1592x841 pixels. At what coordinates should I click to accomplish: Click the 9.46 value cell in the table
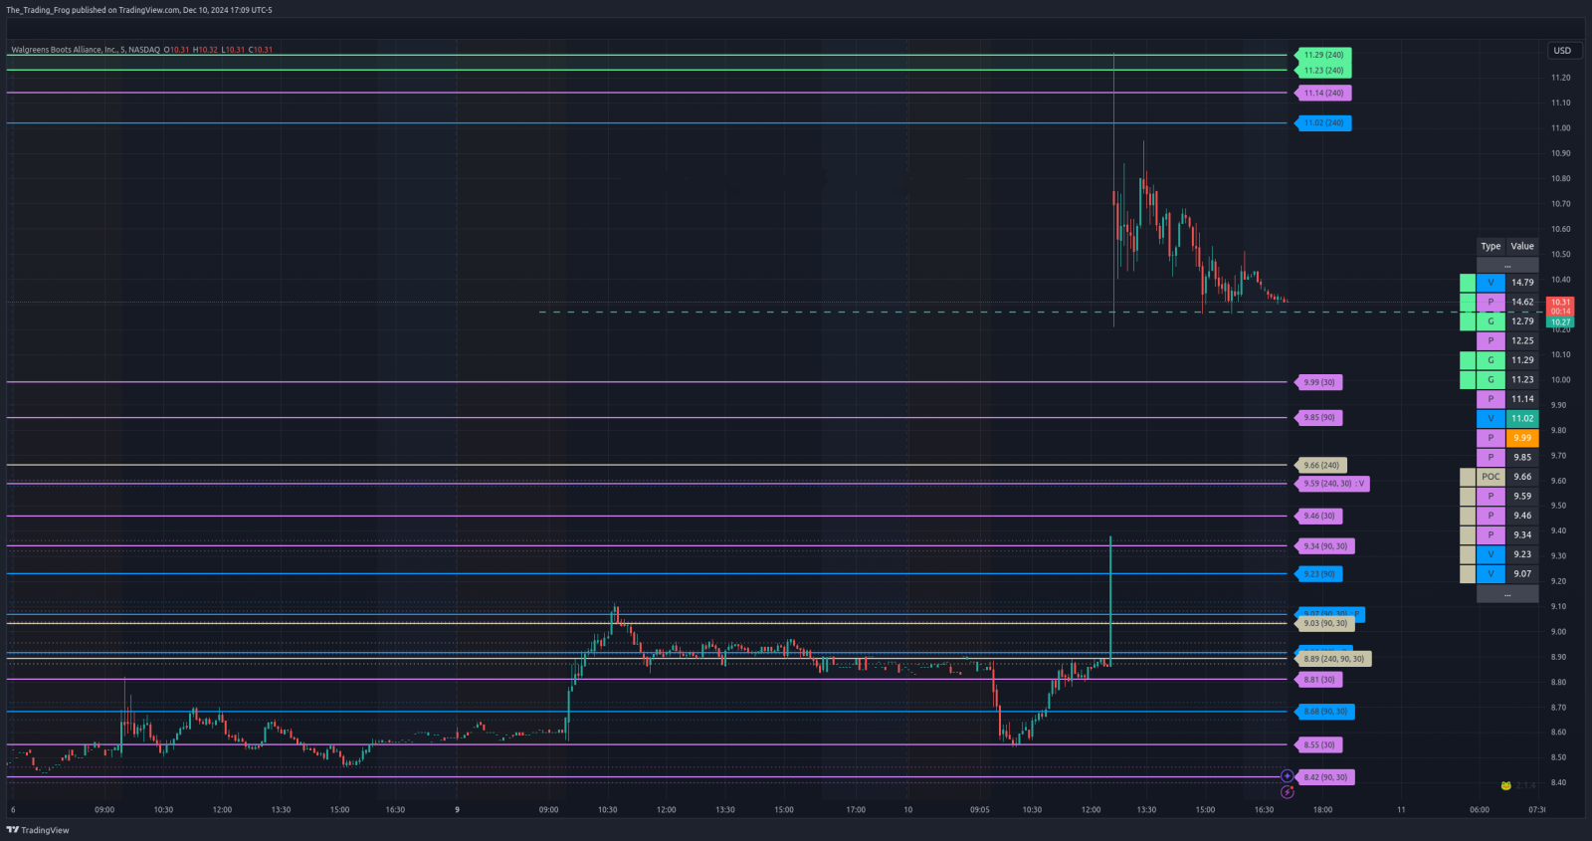point(1522,516)
